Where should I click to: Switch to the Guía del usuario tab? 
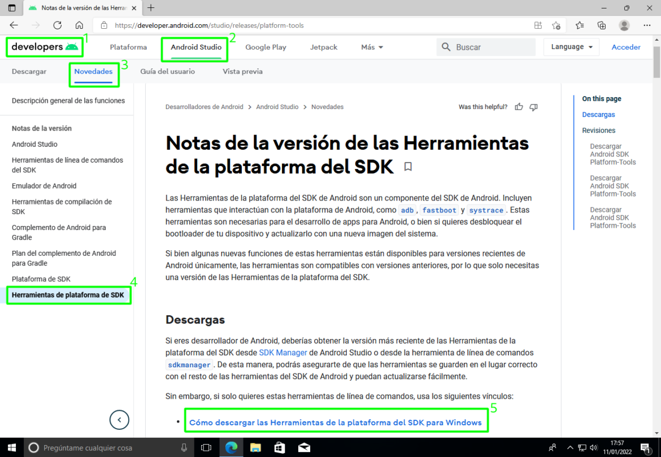coord(167,71)
